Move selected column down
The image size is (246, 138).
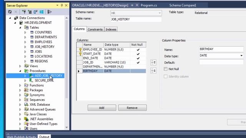tap(153, 71)
